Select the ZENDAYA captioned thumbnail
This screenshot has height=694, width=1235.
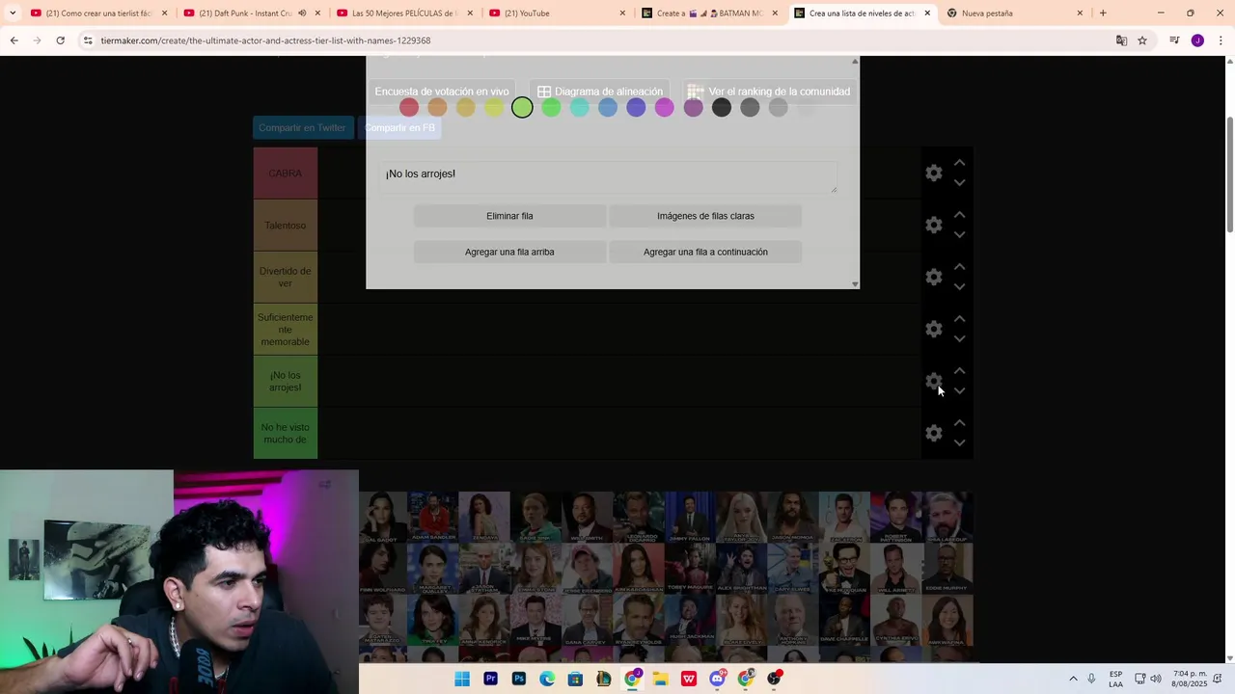(x=483, y=518)
